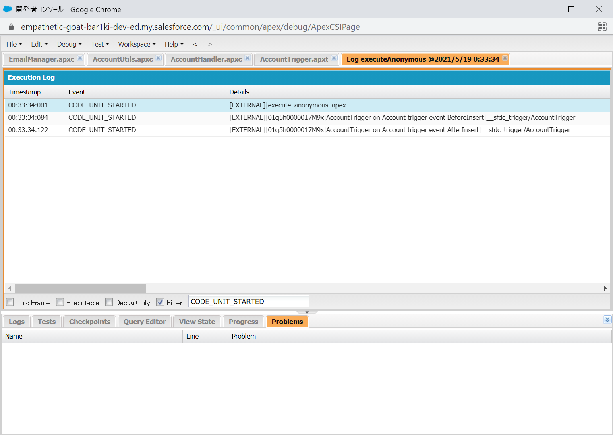Enable the This Frame checkbox
613x435 pixels.
(10, 302)
